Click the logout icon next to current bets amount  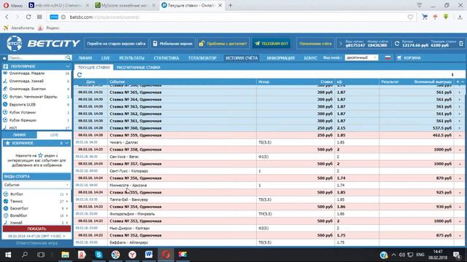pyautogui.click(x=460, y=44)
